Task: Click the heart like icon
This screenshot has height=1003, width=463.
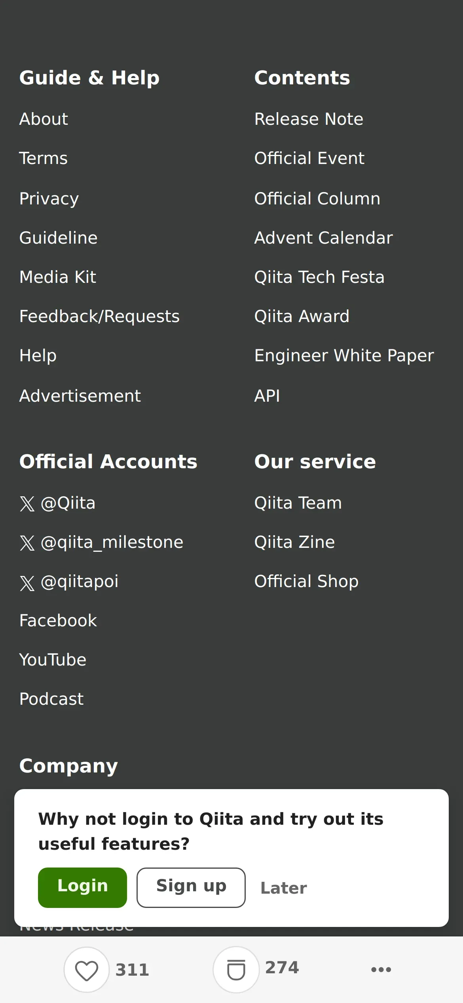Action: [x=87, y=970]
